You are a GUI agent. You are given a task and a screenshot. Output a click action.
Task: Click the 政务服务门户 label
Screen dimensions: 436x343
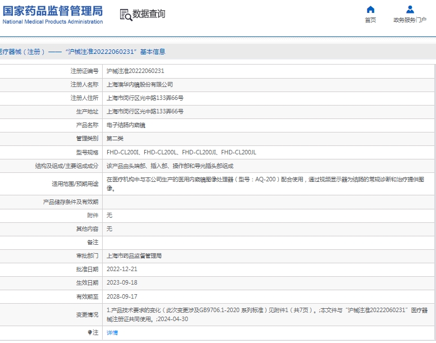[x=410, y=20]
